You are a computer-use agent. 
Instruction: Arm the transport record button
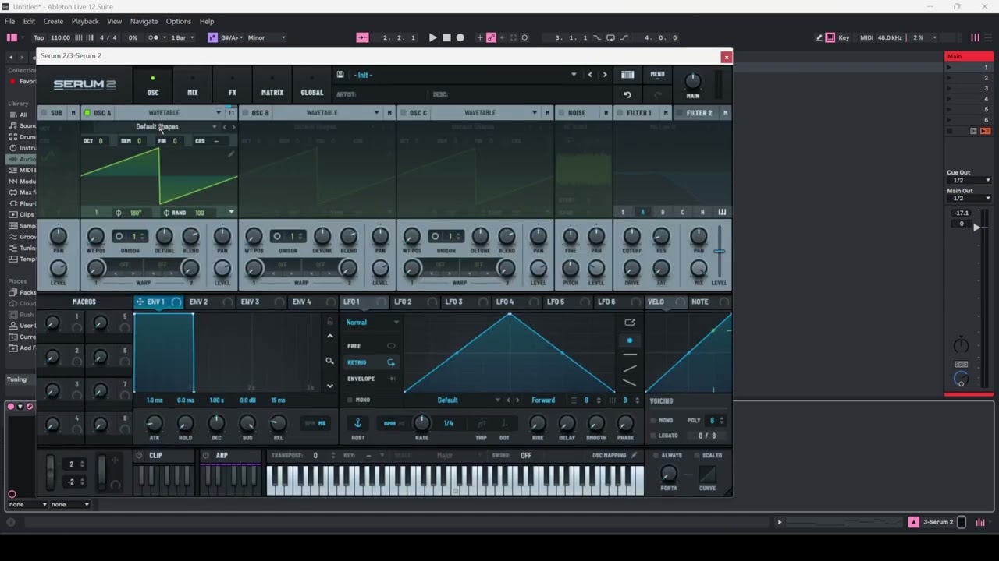pos(460,37)
